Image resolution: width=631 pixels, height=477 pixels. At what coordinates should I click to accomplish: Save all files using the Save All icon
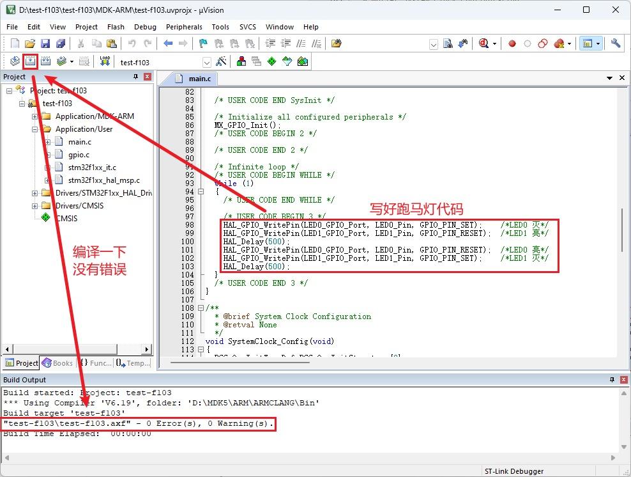tap(61, 43)
